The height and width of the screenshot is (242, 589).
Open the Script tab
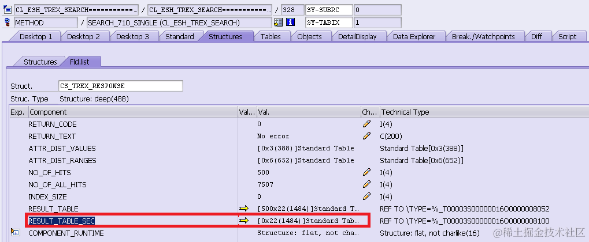[x=567, y=37]
